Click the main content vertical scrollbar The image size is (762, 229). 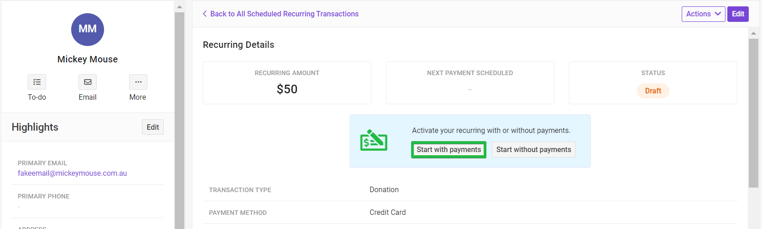click(x=753, y=113)
